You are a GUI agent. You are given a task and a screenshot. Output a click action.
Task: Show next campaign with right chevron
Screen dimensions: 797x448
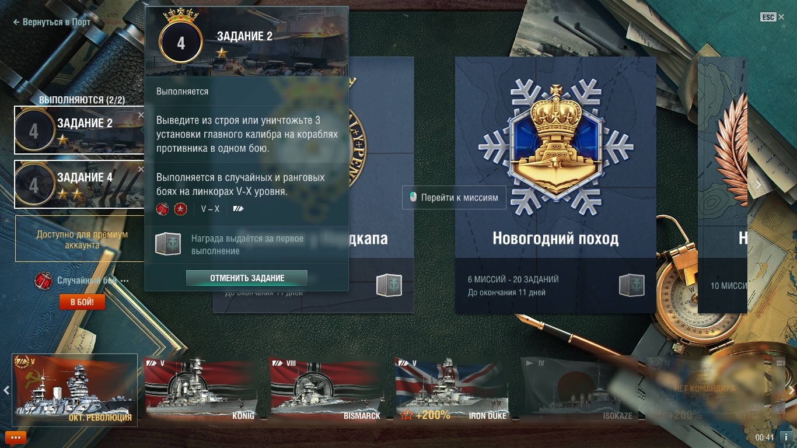pyautogui.click(x=758, y=185)
